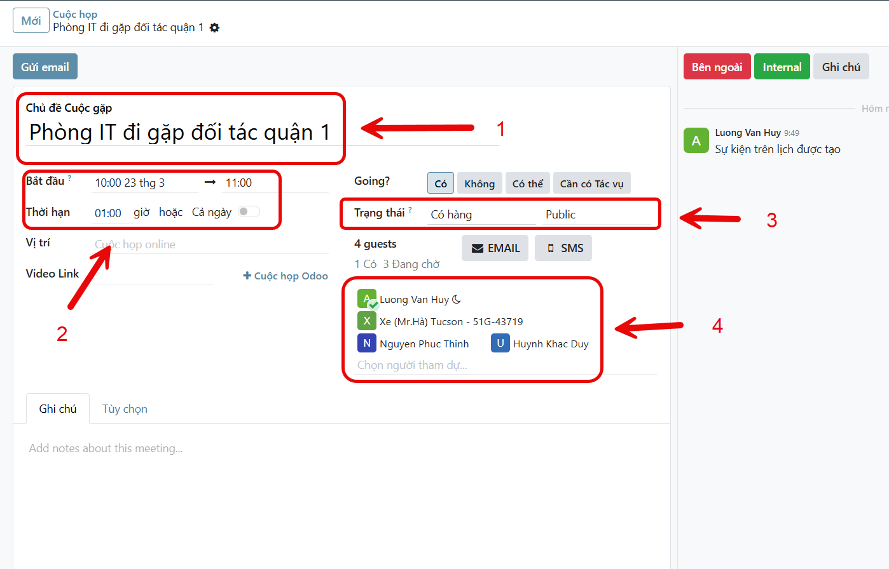Click the Xe Tucson attendee avatar icon
The image size is (889, 569).
coord(367,321)
